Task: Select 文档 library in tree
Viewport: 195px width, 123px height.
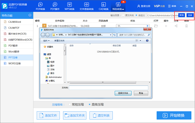Action: [x=51, y=69]
